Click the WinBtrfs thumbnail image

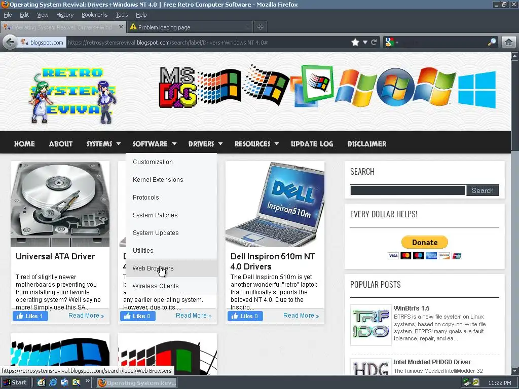click(370, 325)
